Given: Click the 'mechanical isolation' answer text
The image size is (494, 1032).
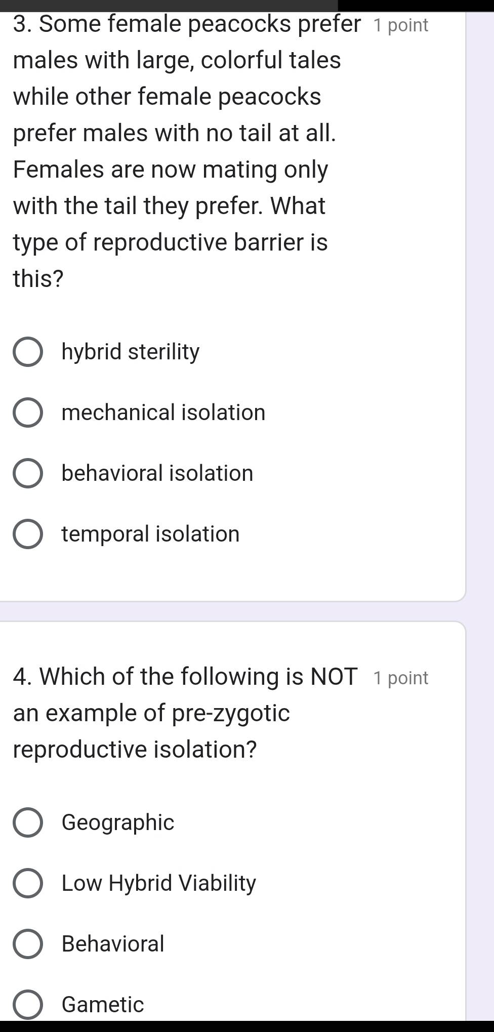Looking at the screenshot, I should (x=163, y=412).
